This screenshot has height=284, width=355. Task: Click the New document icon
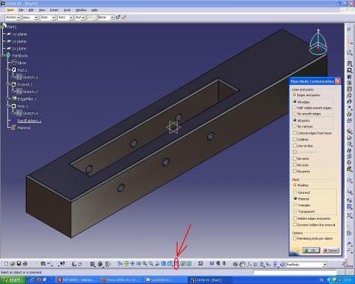pos(7,264)
